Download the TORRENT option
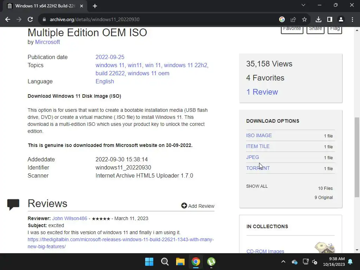The image size is (360, 270). (258, 168)
